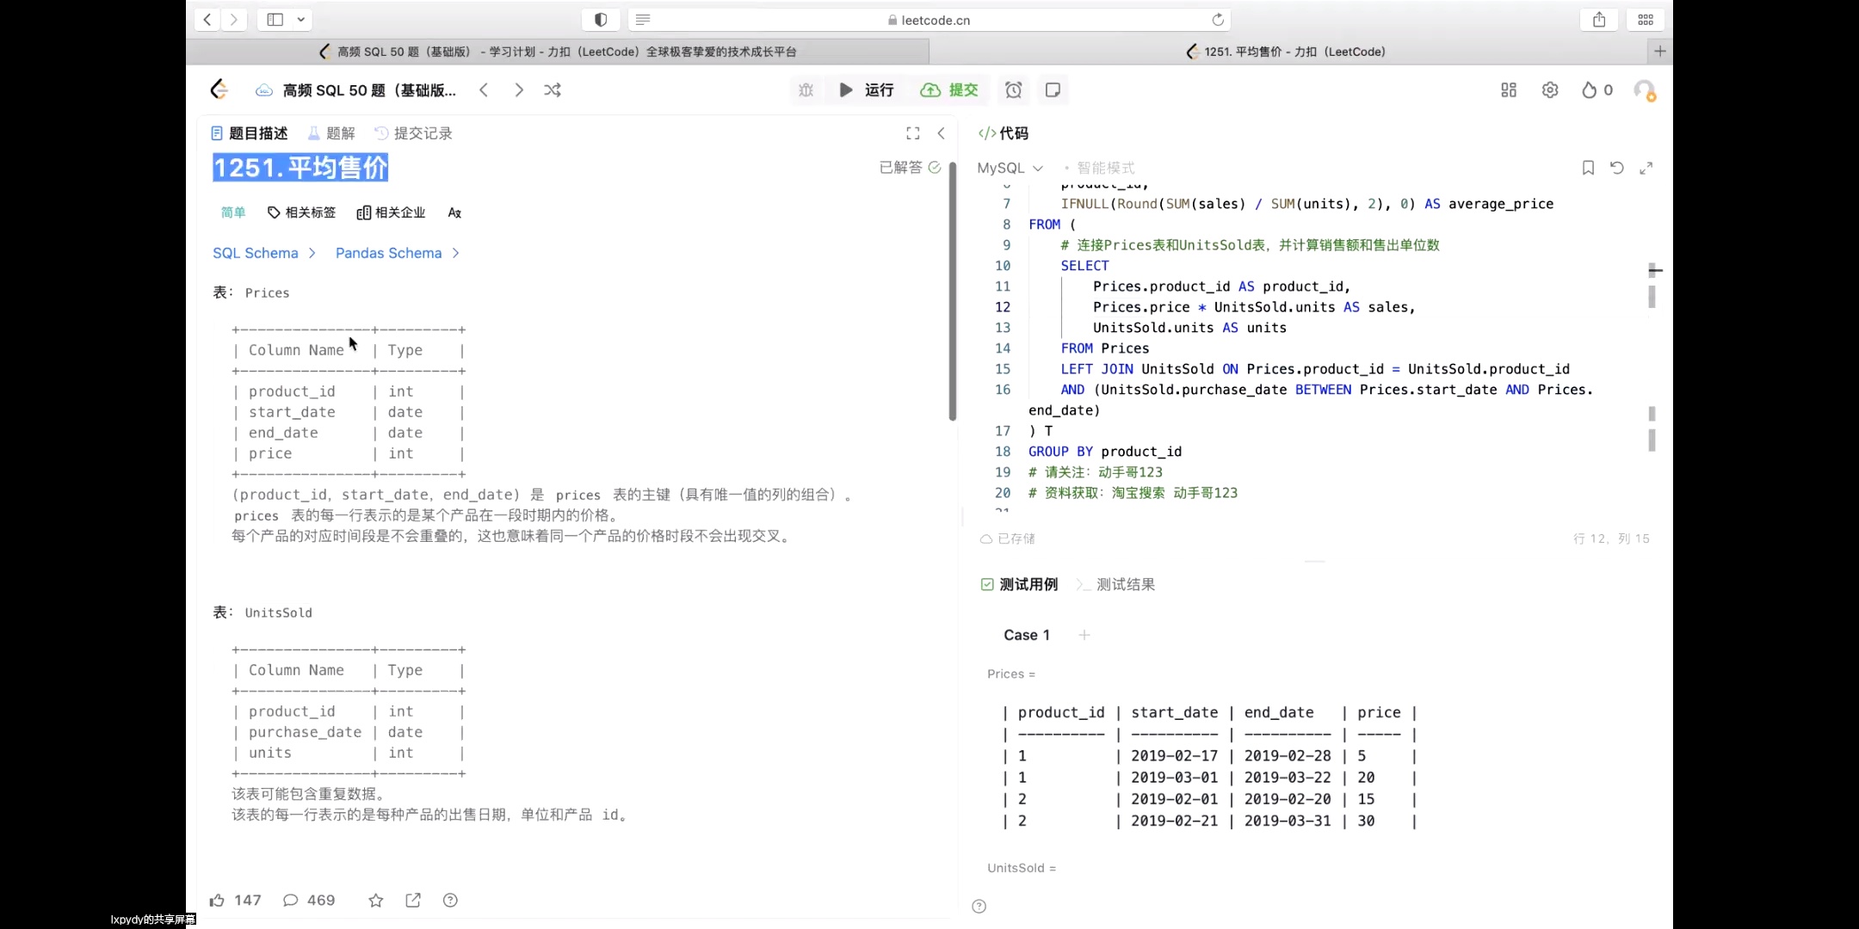Screen dimensions: 1859x929
Task: Expand the Pandas Schema section
Action: tap(397, 253)
